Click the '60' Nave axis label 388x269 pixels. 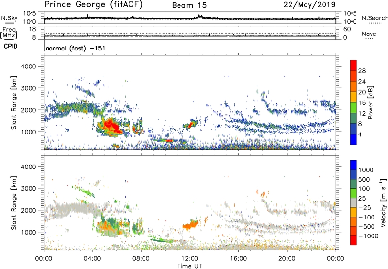click(347, 29)
